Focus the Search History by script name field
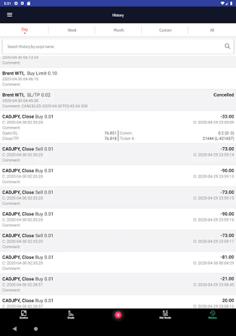Viewport: 236px width, 336px height. (x=113, y=46)
